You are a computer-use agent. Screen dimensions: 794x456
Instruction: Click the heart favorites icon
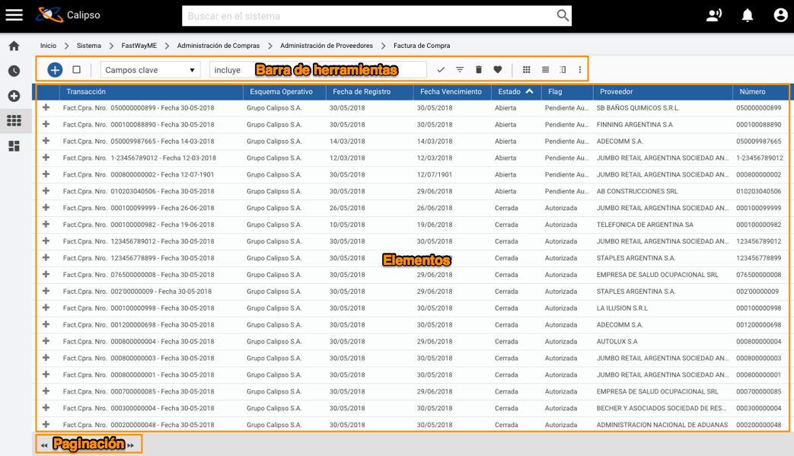pyautogui.click(x=498, y=70)
